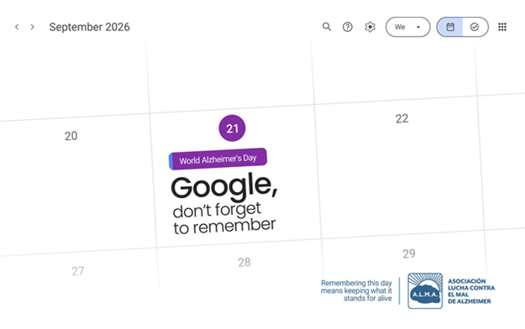Open the World Alzheimer's Day event

coord(218,159)
